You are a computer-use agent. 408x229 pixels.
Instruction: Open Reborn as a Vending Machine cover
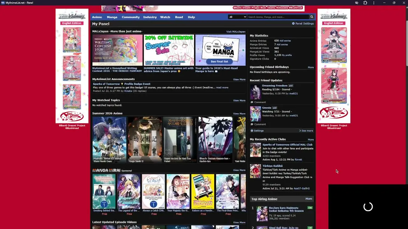(203, 191)
